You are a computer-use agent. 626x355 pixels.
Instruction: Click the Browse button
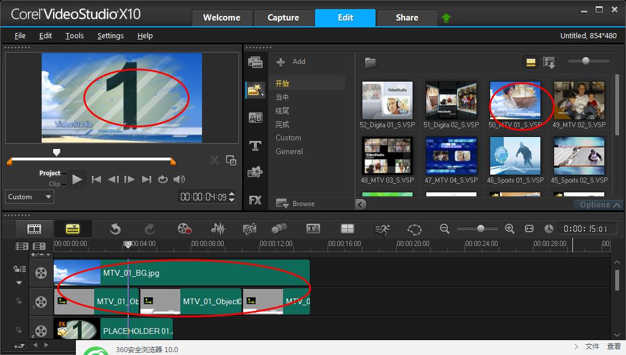296,204
